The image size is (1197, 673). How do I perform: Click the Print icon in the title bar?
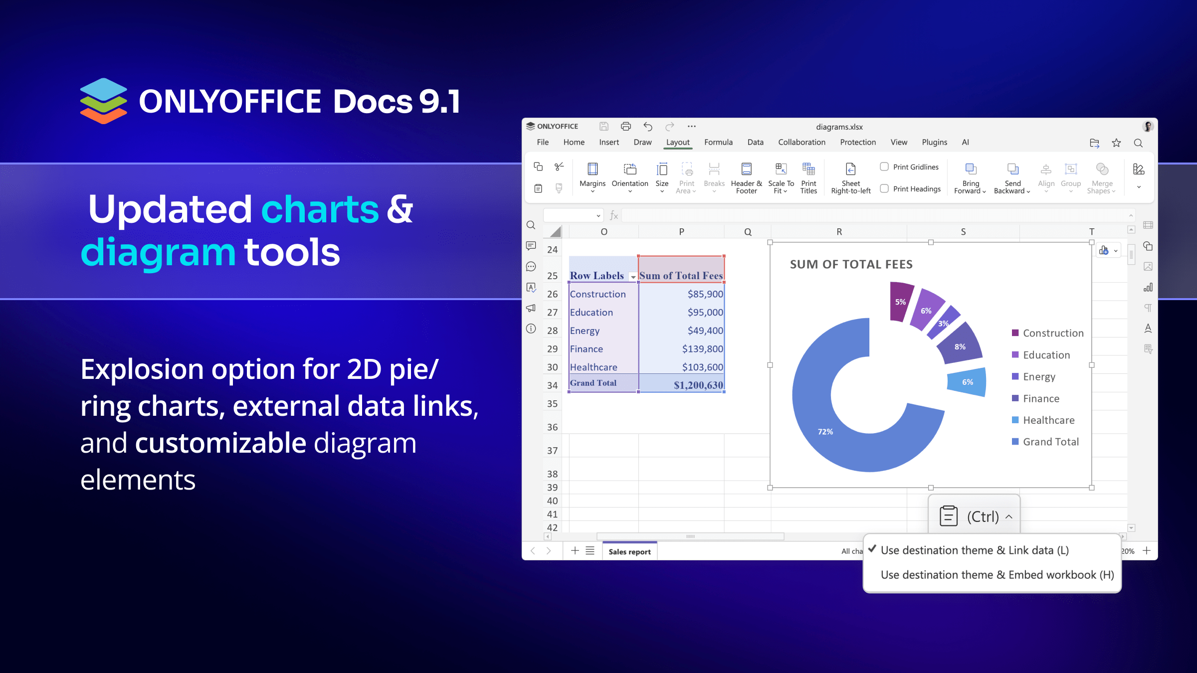[626, 127]
